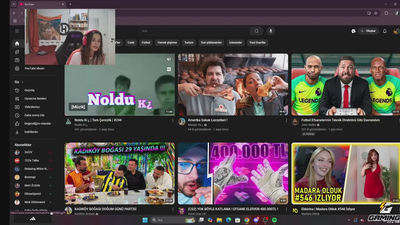The width and height of the screenshot is (400, 225).
Task: Open Chrome apps grid shortcut
Action: point(15,21)
